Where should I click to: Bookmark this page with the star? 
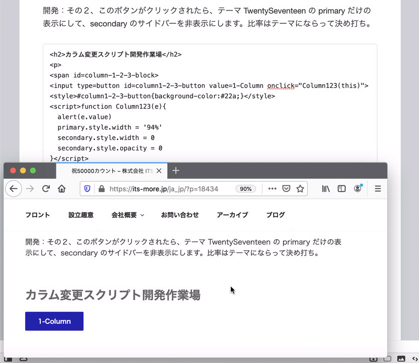300,189
